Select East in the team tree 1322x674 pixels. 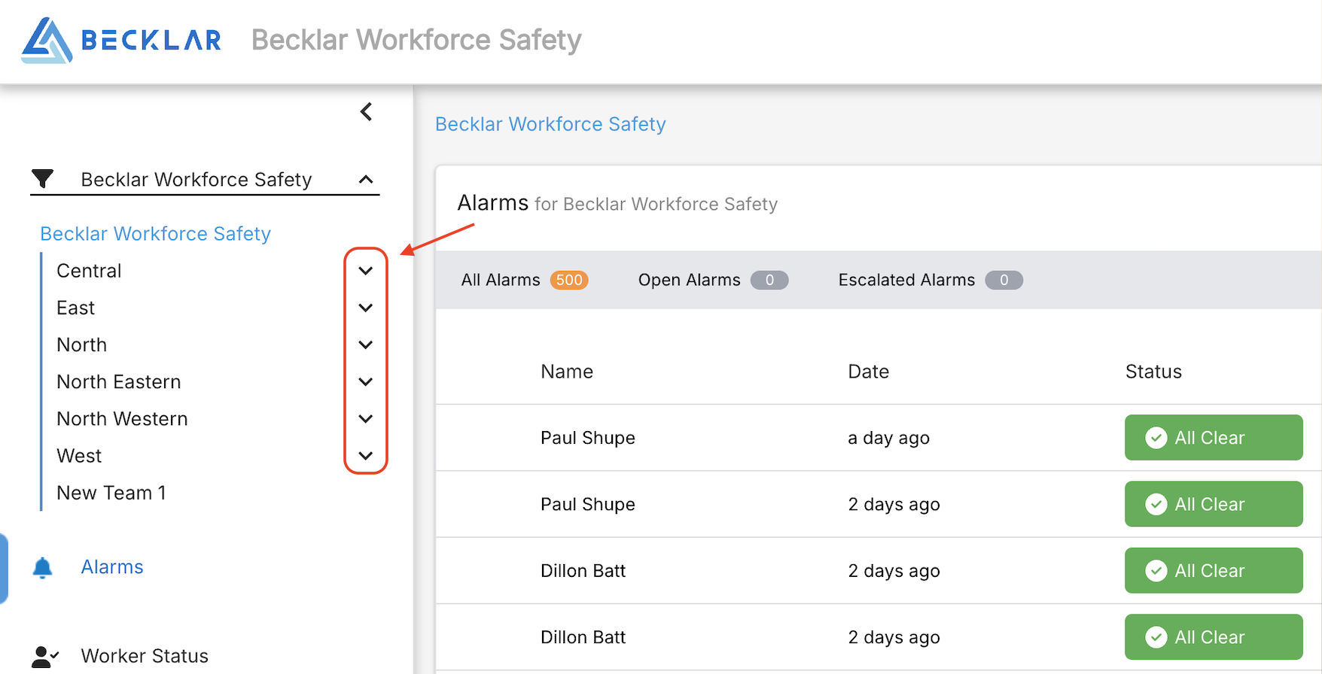point(75,308)
